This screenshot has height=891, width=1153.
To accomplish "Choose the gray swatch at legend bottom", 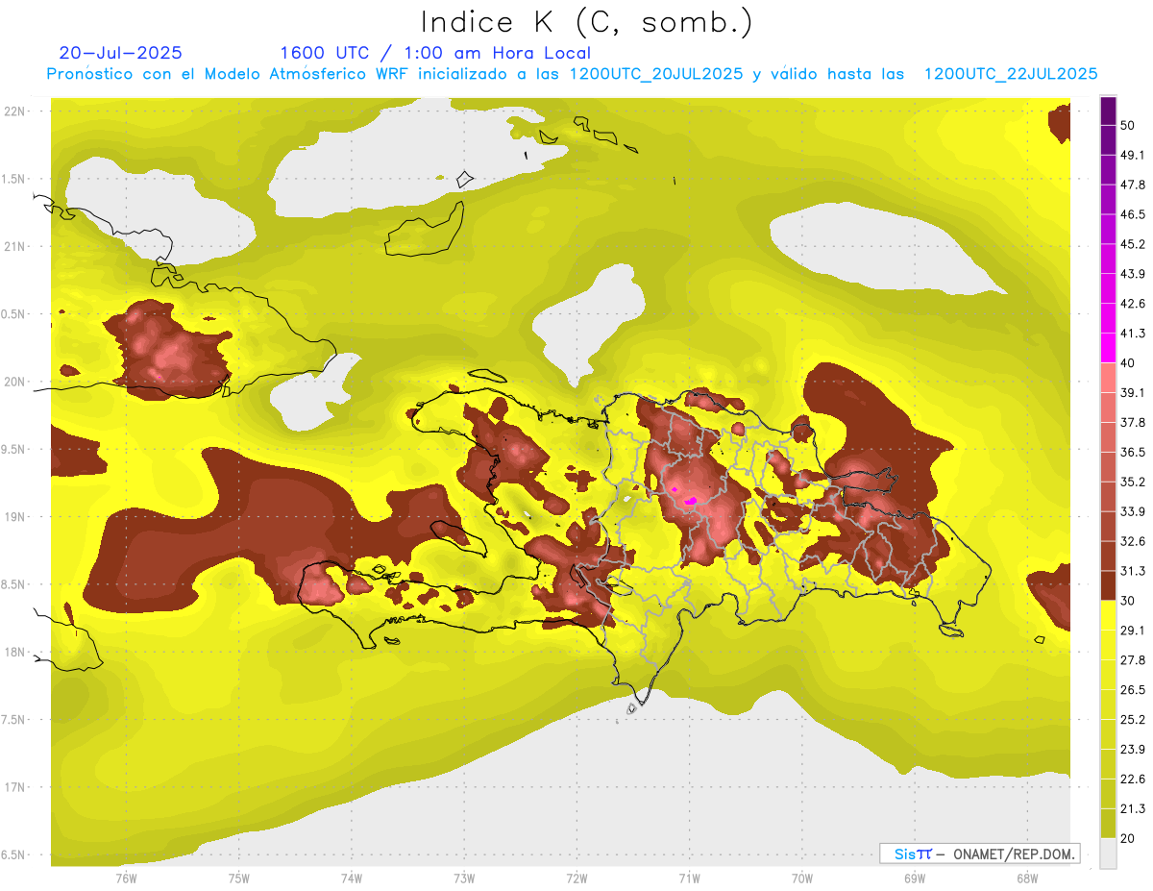I will (1108, 854).
